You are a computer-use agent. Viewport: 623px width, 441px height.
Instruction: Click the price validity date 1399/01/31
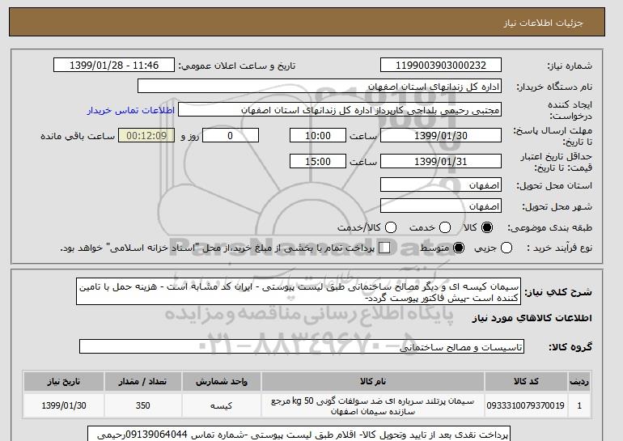[x=441, y=161]
